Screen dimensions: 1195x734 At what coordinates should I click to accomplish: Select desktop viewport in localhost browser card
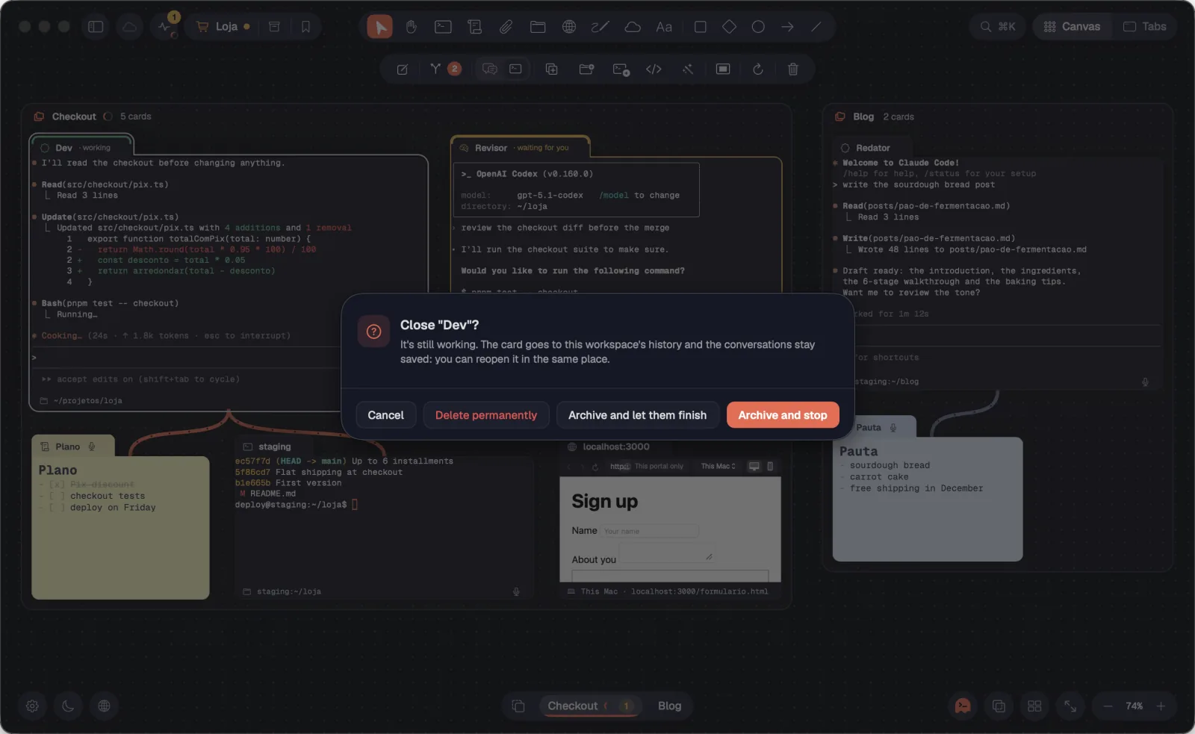click(754, 467)
